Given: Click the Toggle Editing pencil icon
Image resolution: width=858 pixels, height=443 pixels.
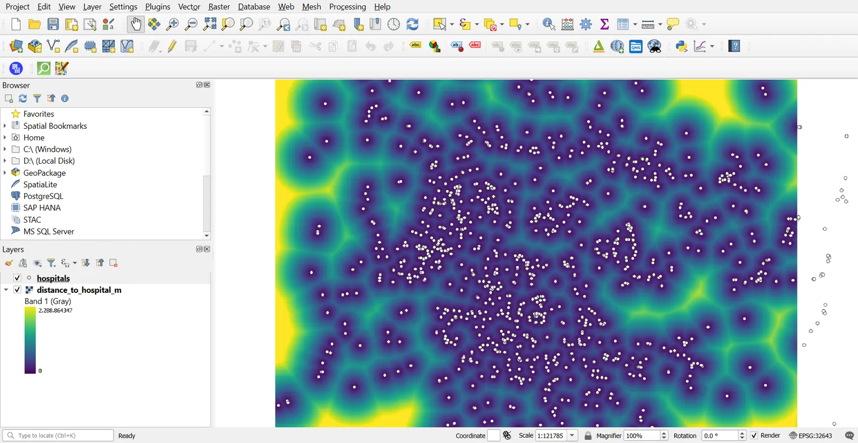Looking at the screenshot, I should pos(172,47).
